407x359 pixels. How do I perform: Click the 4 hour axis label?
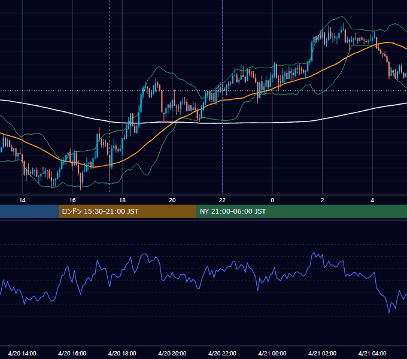coord(372,200)
